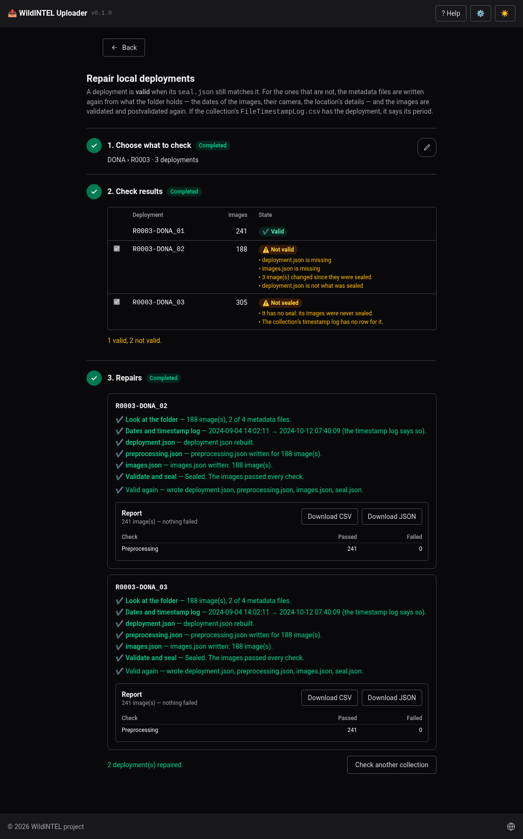Open the Help button

pyautogui.click(x=451, y=13)
